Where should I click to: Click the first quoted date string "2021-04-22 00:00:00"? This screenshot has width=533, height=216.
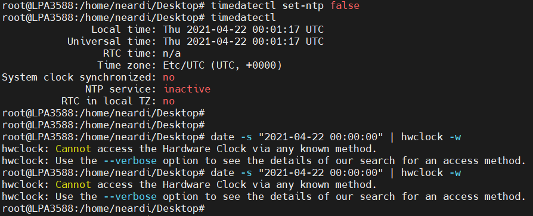click(x=321, y=137)
